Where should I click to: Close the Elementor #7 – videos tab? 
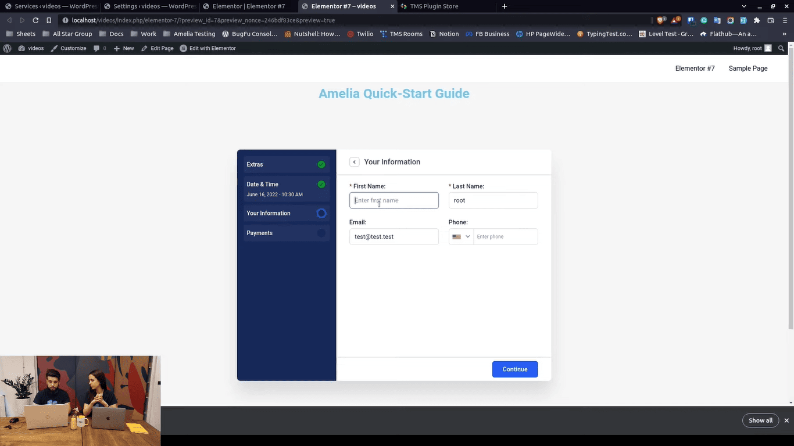393,6
